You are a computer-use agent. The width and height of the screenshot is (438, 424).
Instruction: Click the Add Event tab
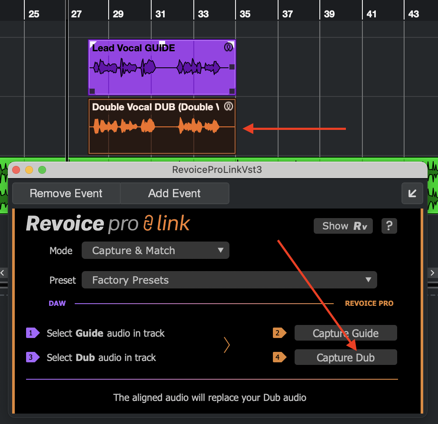[174, 193]
